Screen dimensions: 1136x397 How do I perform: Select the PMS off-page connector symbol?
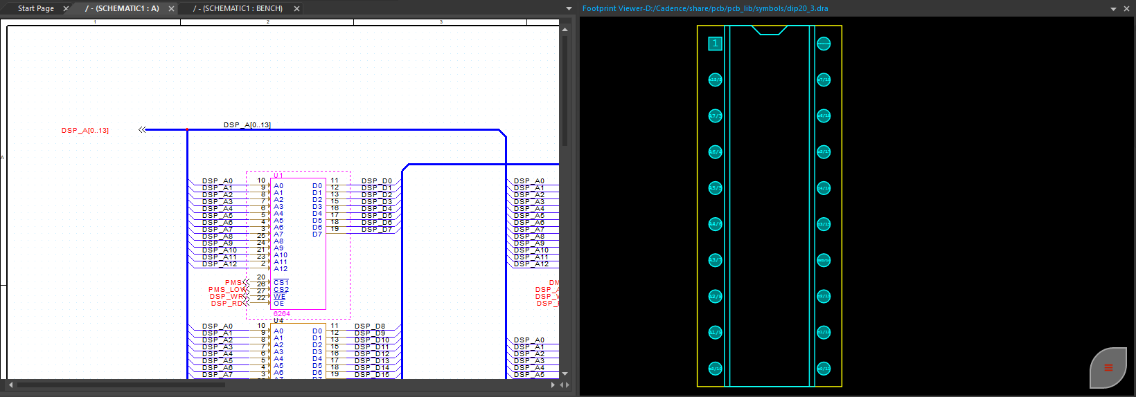246,282
